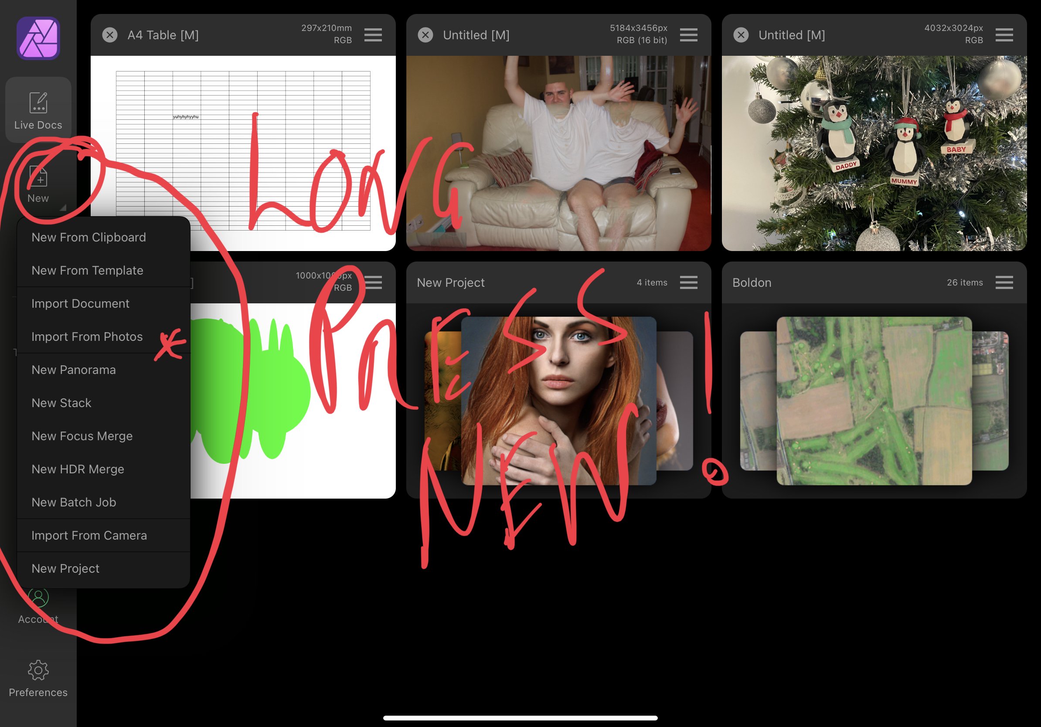Viewport: 1041px width, 727px height.
Task: Click the Boldon project title
Action: pyautogui.click(x=752, y=282)
